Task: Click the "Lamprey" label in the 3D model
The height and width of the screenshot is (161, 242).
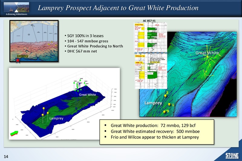Action: point(56,118)
